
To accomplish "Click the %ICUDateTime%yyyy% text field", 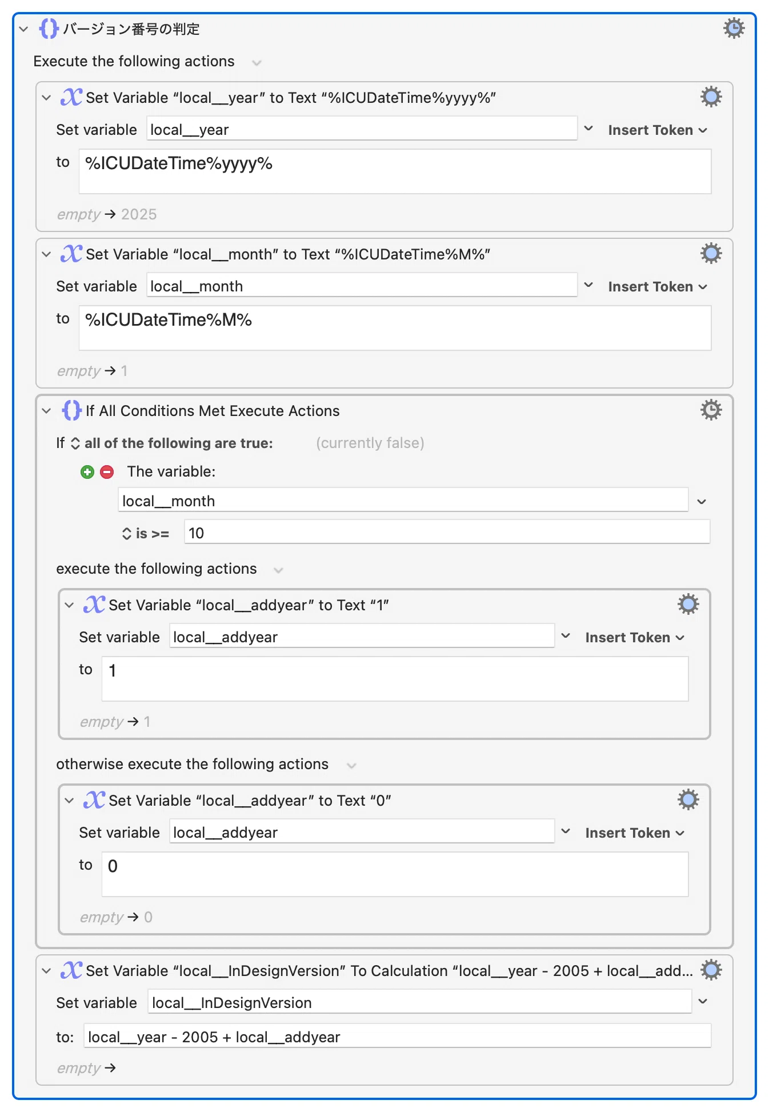I will [x=395, y=171].
